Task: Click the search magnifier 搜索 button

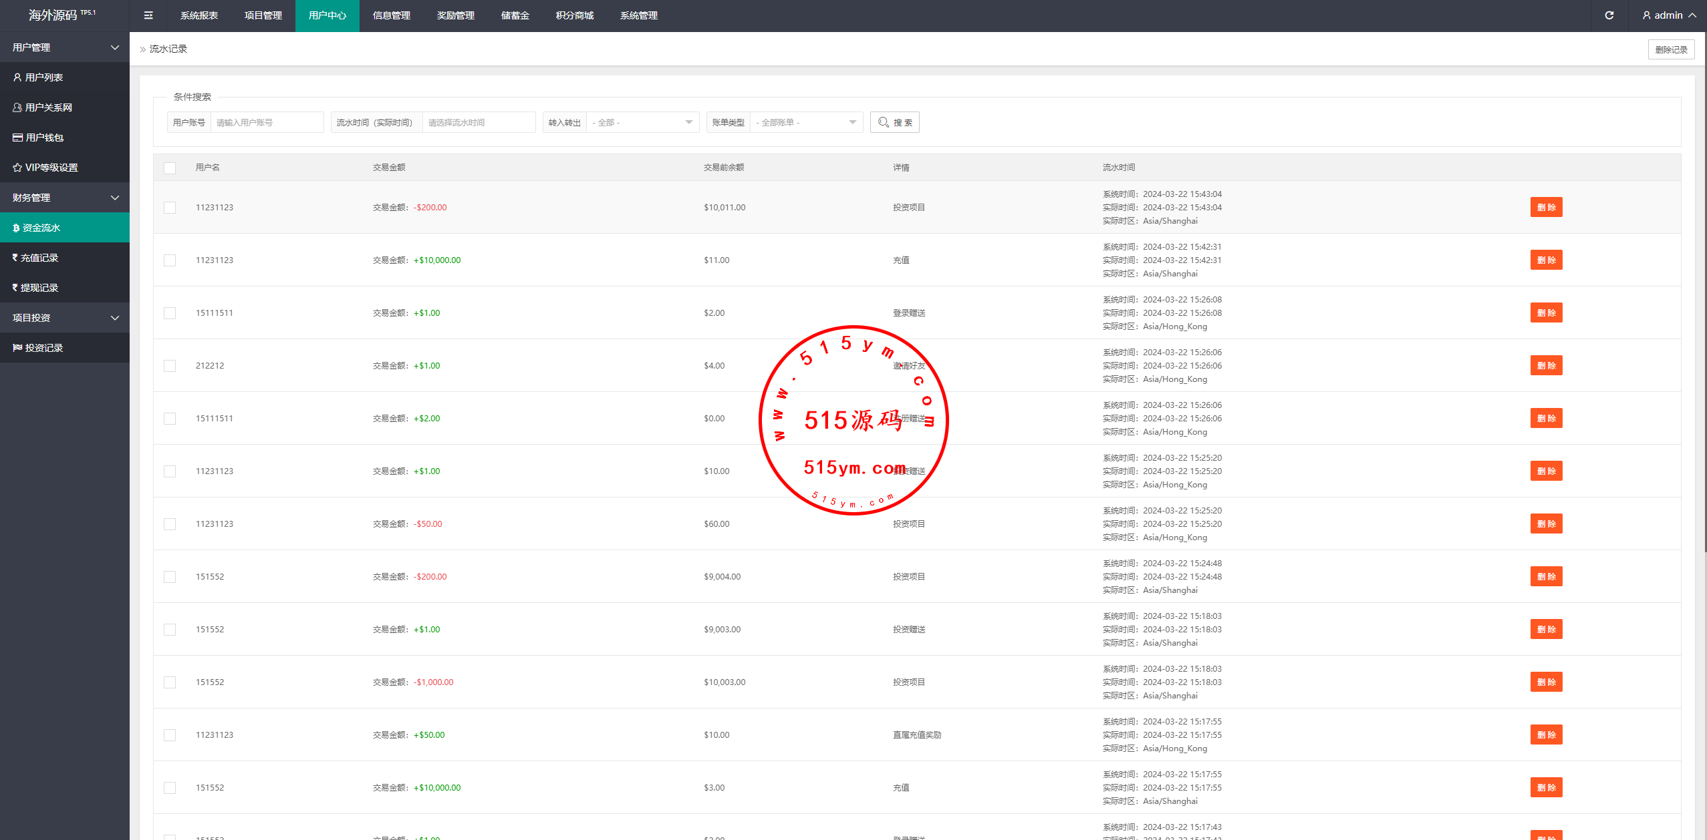Action: tap(894, 122)
